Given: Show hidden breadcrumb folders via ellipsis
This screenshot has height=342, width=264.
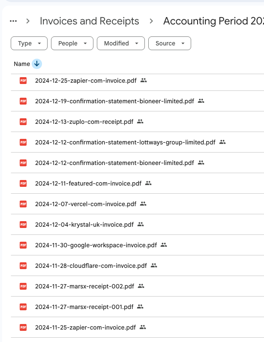Looking at the screenshot, I should [13, 21].
